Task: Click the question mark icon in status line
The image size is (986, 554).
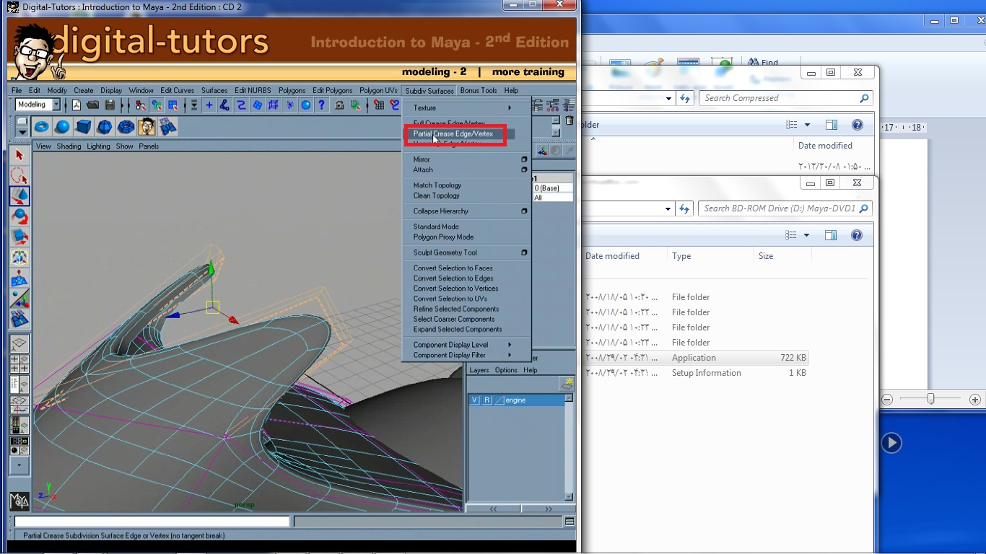Action: click(x=322, y=105)
